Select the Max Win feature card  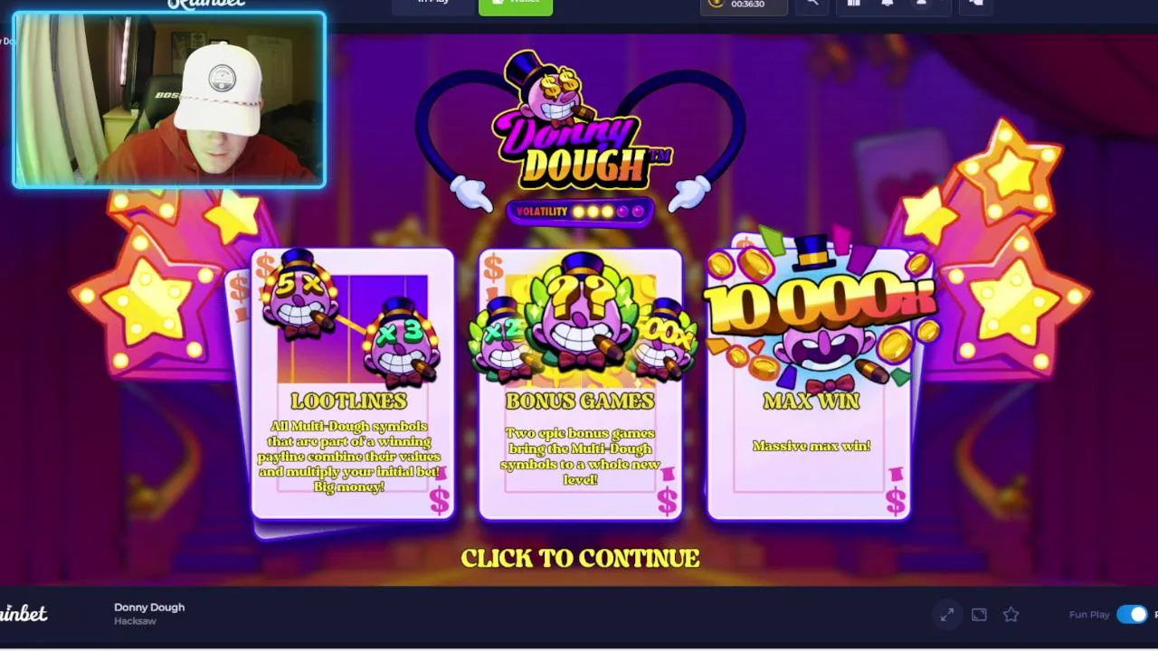pos(809,383)
